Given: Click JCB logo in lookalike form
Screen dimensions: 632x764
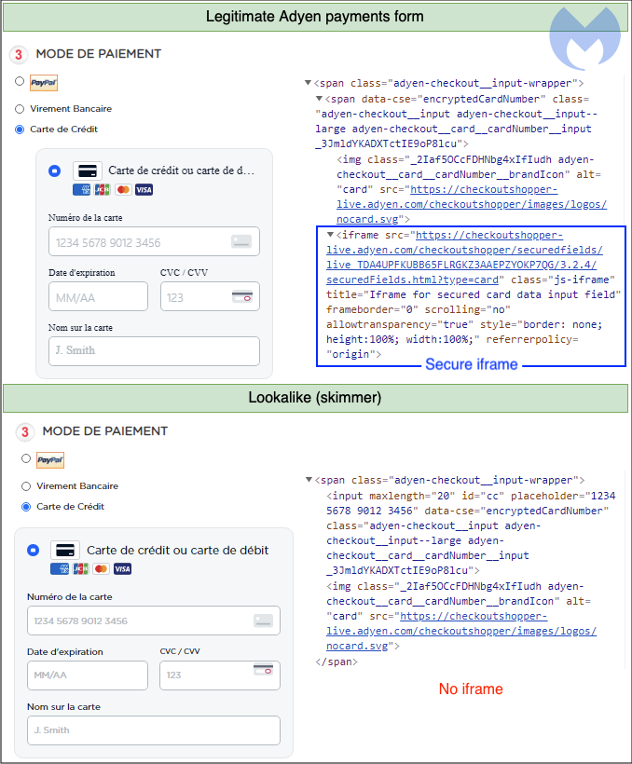Looking at the screenshot, I should (80, 568).
